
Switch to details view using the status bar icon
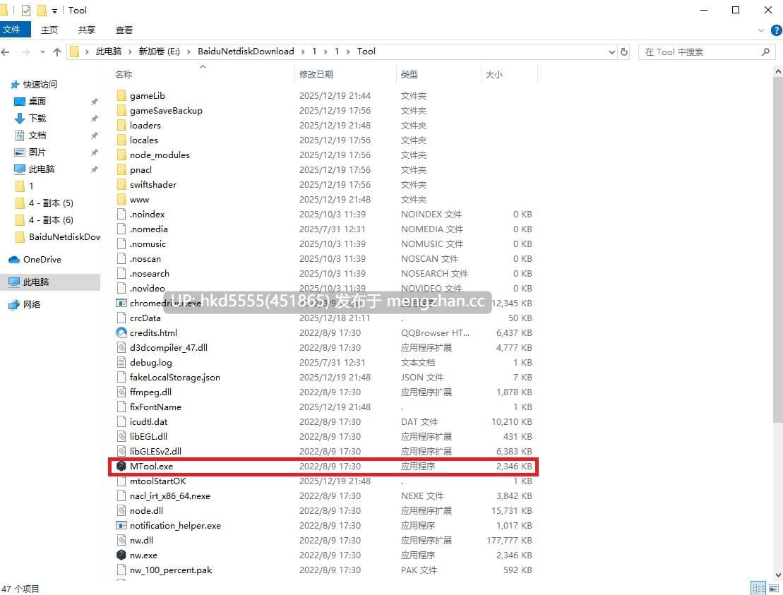[x=758, y=588]
